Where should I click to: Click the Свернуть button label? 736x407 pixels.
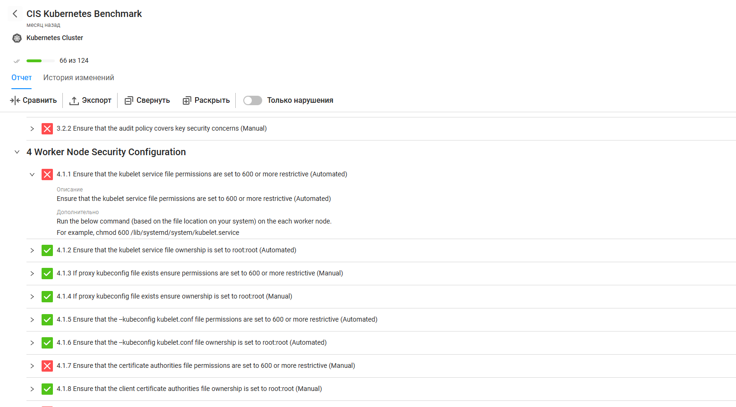[x=153, y=100]
